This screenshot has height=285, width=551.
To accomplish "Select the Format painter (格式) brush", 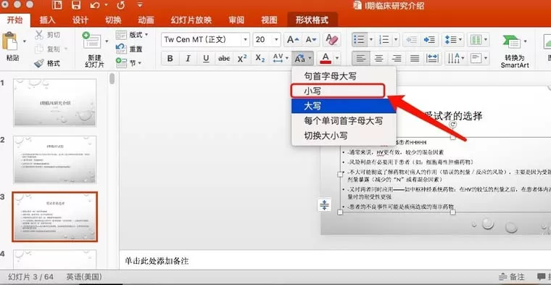I will [x=47, y=63].
